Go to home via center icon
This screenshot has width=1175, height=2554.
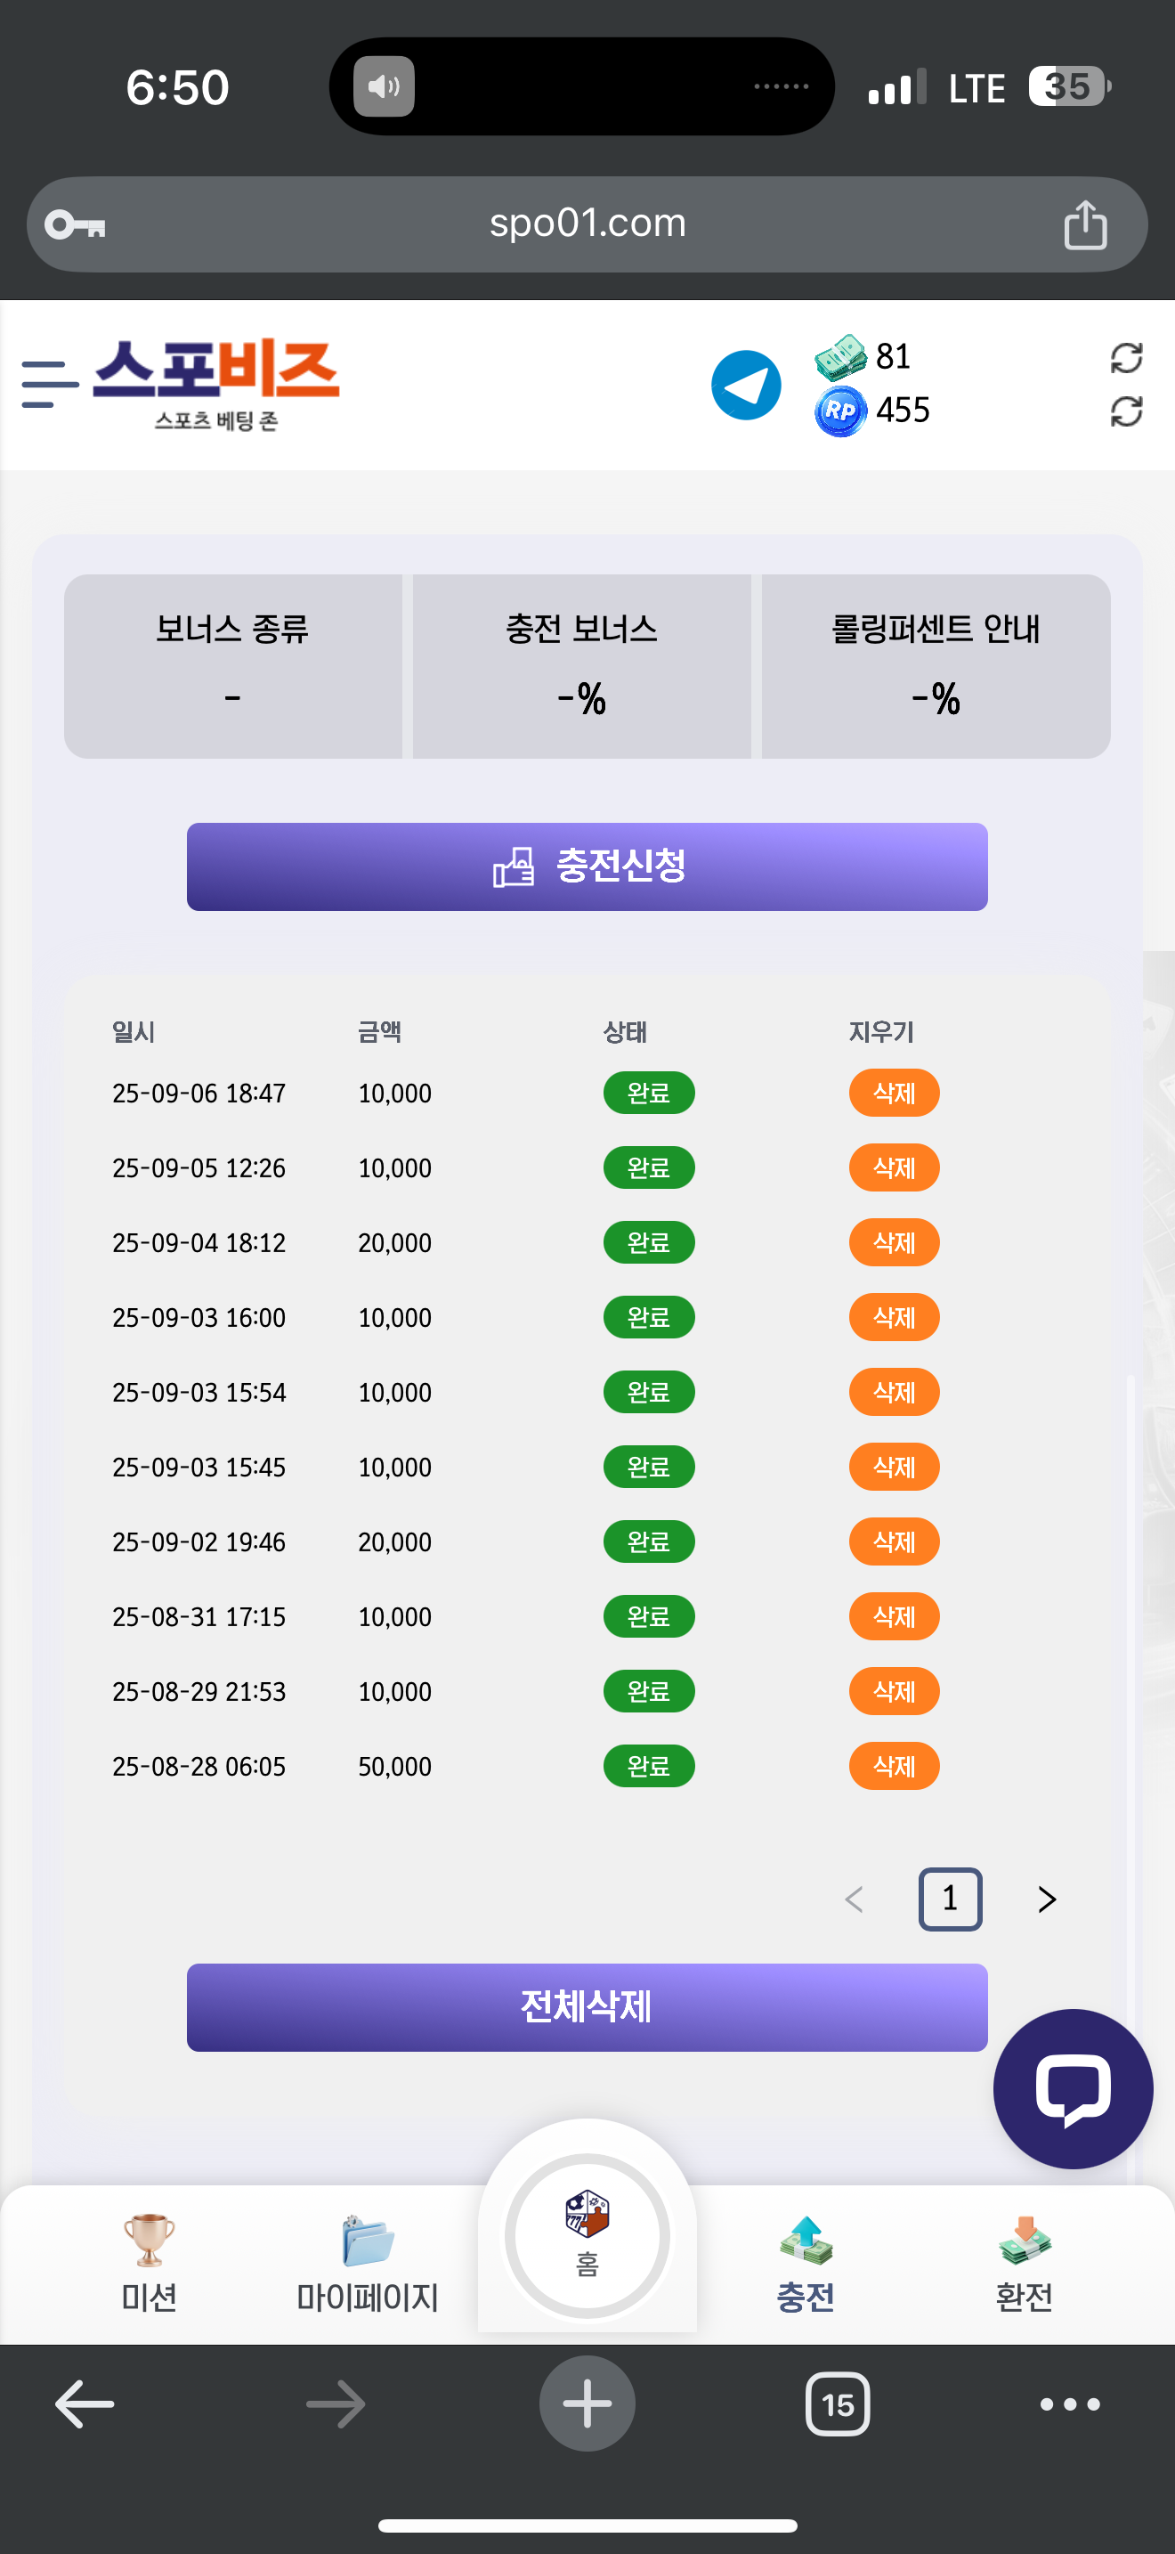click(x=587, y=2235)
